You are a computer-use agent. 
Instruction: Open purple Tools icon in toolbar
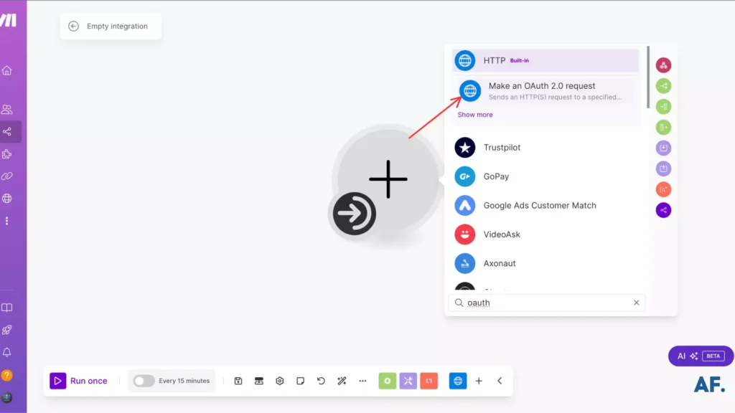point(408,381)
